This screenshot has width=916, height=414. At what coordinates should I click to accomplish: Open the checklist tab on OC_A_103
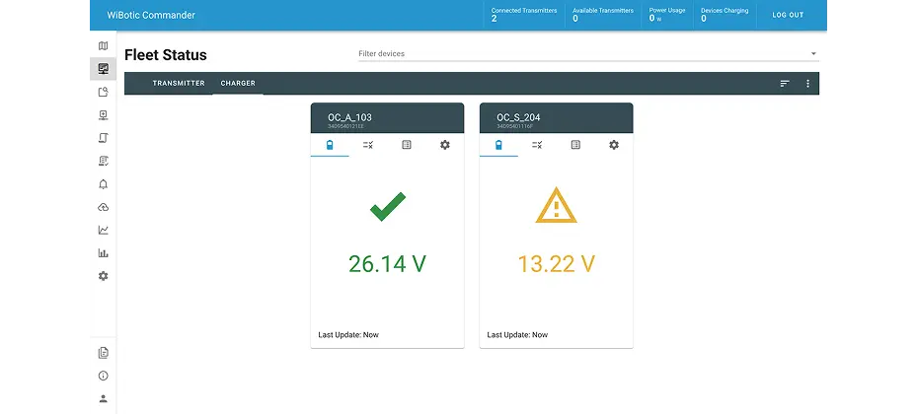(x=368, y=145)
